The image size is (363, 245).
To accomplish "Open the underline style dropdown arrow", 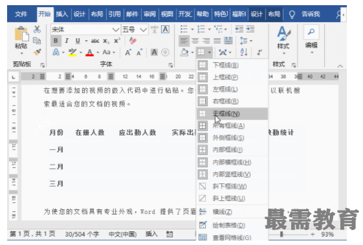I will click(86, 41).
